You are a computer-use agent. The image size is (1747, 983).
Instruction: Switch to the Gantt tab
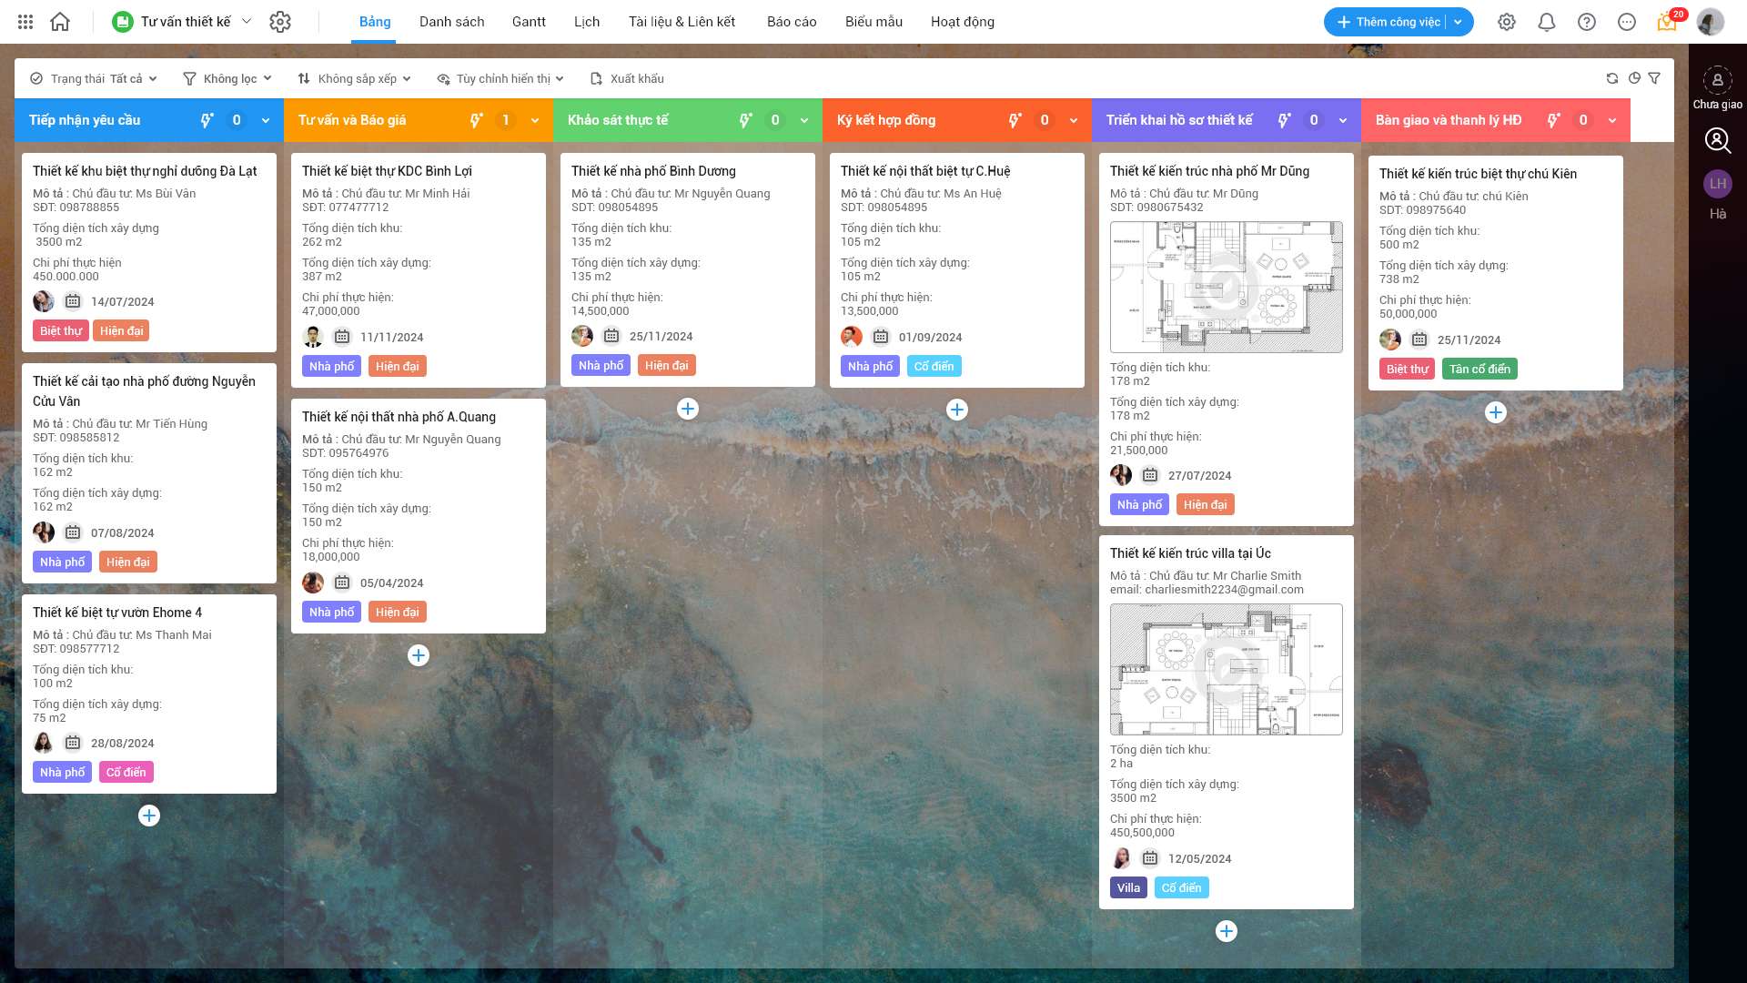(x=529, y=22)
